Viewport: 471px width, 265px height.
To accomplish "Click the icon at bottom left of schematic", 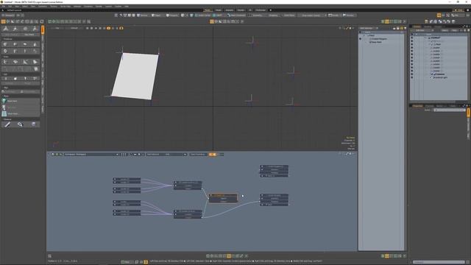I will (49, 256).
